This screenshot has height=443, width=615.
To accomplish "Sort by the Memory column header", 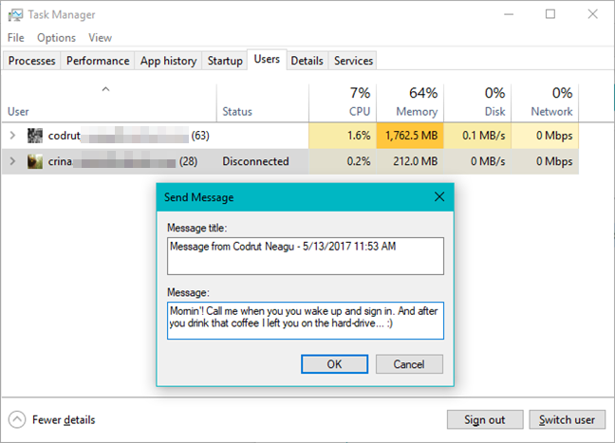I will (x=410, y=102).
